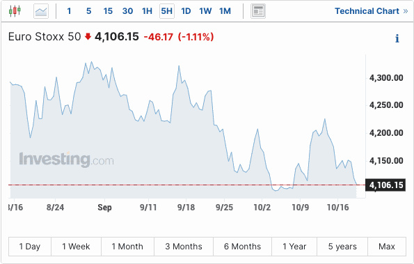This screenshot has height=264, width=414.
Task: Select the 5 minute interval
Action: coord(89,11)
